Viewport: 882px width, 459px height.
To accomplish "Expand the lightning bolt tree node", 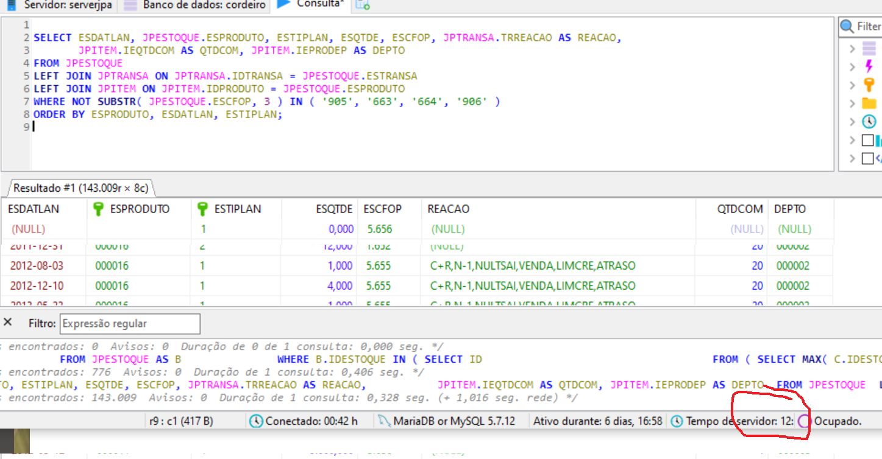I will [x=852, y=67].
